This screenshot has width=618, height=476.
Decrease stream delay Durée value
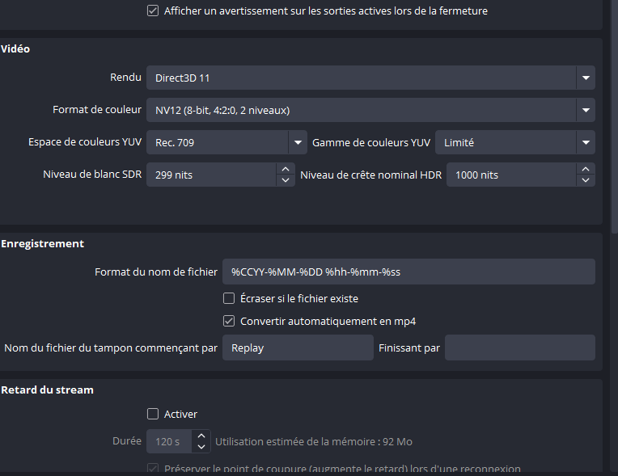(x=201, y=447)
